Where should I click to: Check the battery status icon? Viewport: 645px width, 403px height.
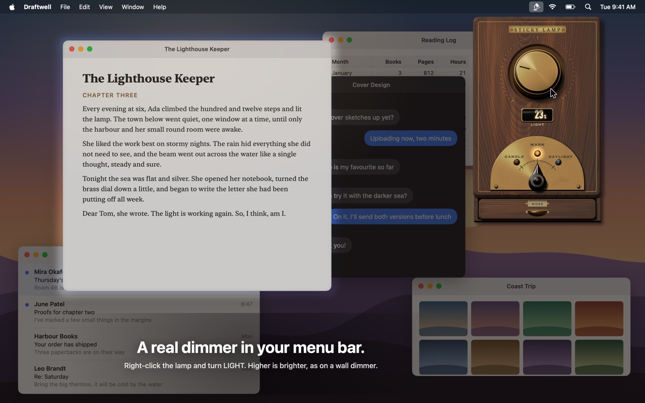click(570, 7)
